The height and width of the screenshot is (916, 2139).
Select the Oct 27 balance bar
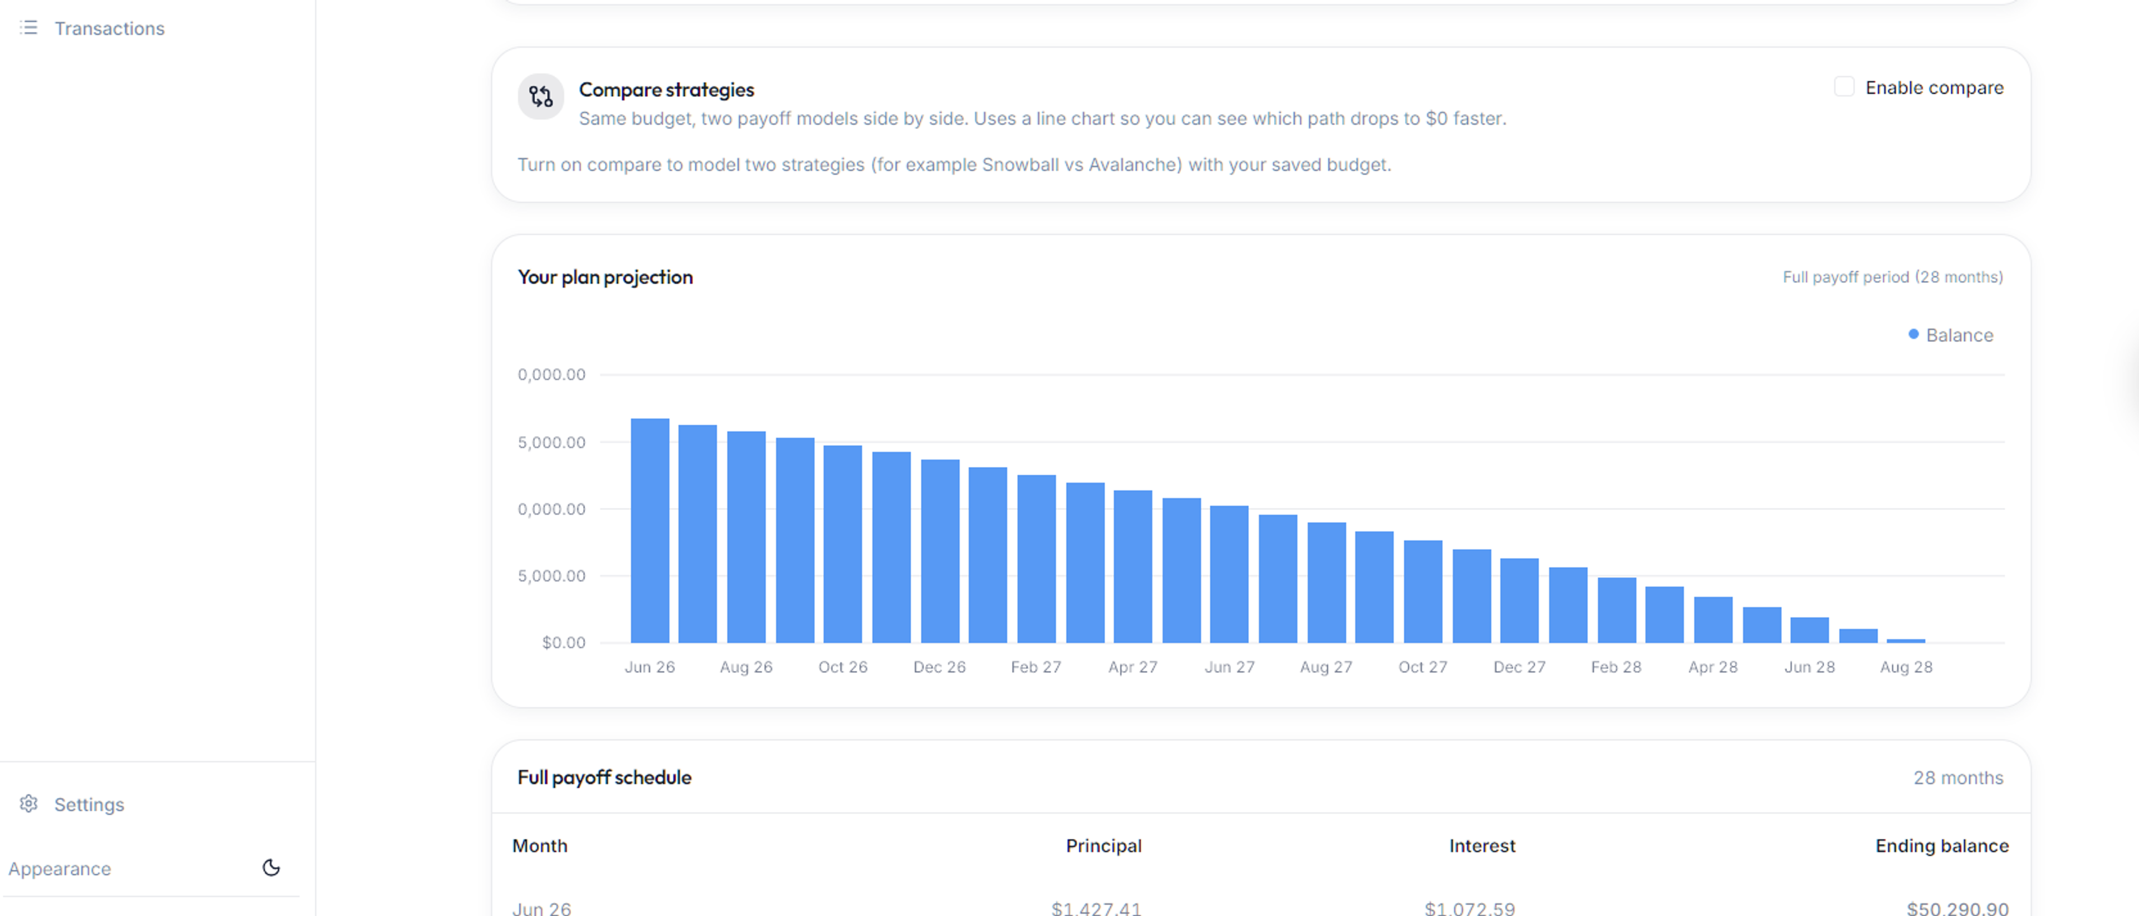1423,592
